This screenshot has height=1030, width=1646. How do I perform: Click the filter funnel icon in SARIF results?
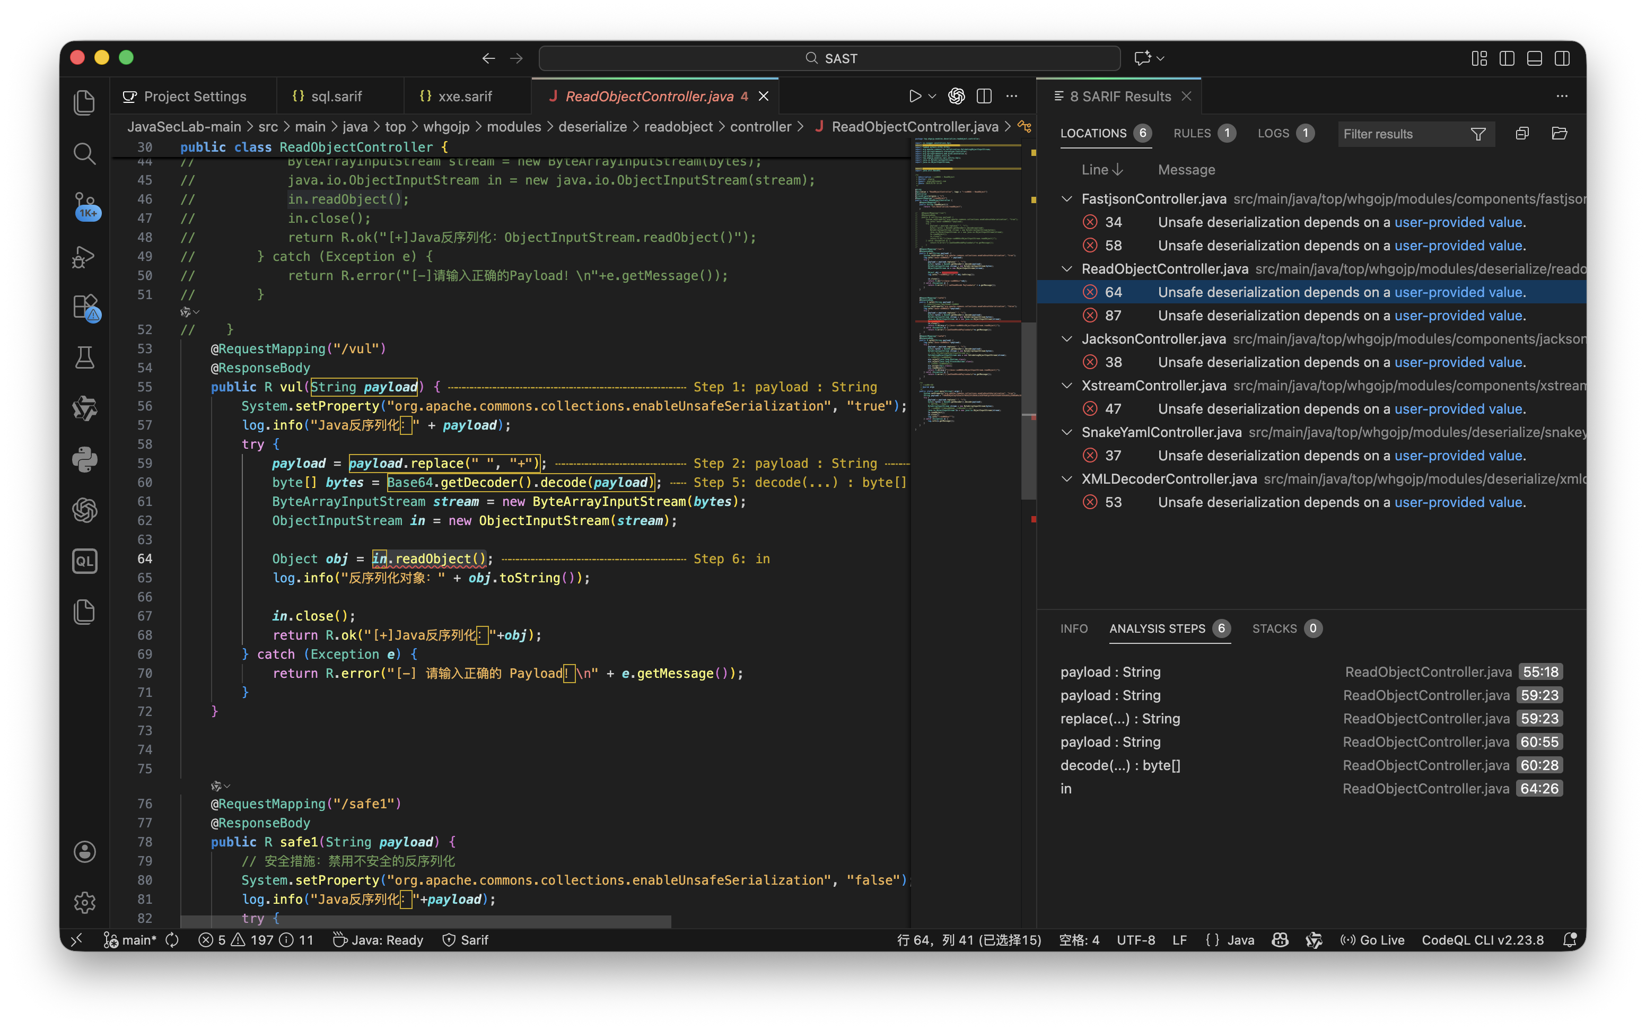pos(1478,134)
